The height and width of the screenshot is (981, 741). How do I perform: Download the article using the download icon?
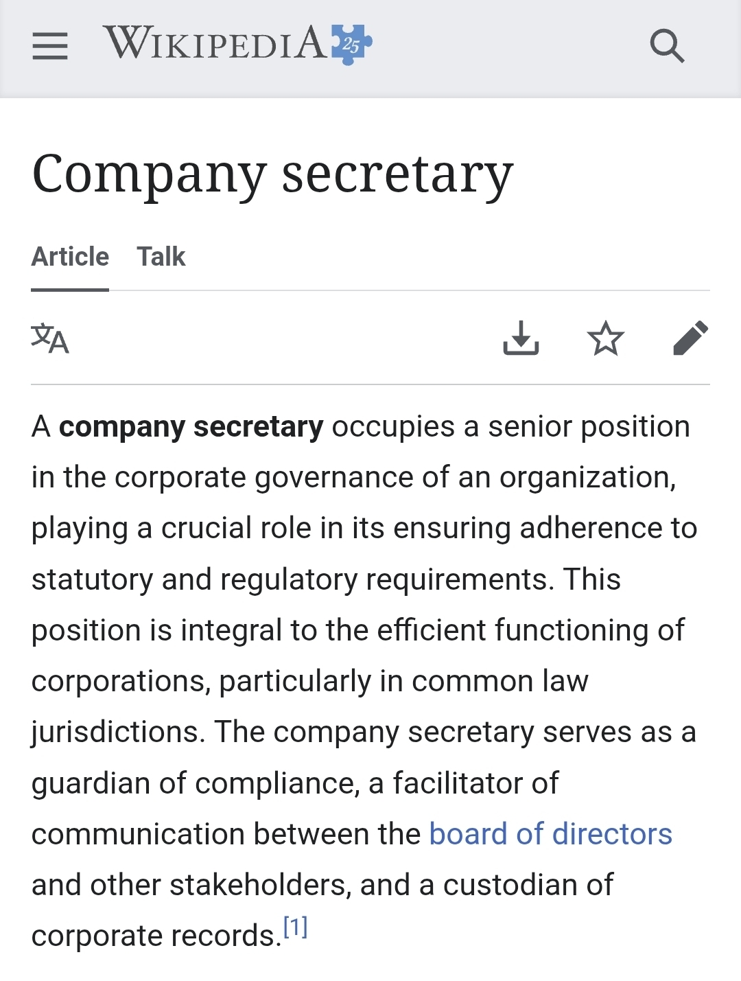coord(521,338)
